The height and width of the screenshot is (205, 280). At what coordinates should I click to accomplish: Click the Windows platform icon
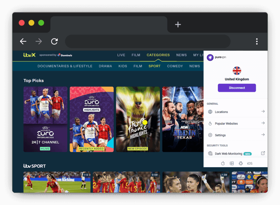pyautogui.click(x=232, y=163)
